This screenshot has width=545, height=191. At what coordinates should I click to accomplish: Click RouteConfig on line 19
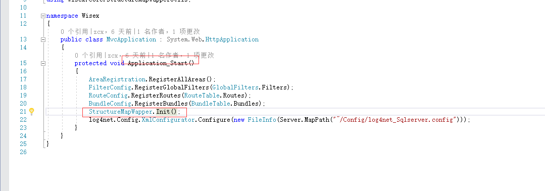108,95
